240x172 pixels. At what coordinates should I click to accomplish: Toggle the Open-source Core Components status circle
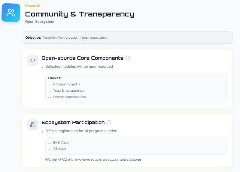coord(127,58)
